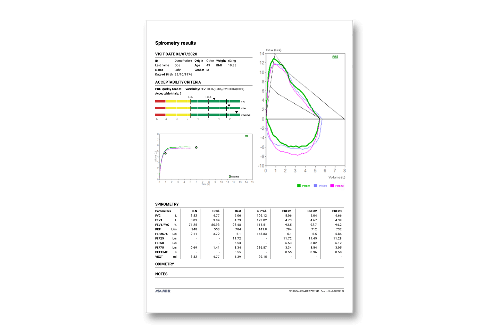This screenshot has width=500, height=333.
Task: Click the FVC % Pred. value 106.12
Action: click(x=262, y=215)
